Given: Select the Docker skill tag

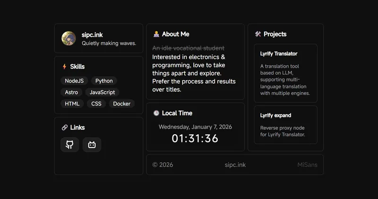Looking at the screenshot, I should point(121,104).
